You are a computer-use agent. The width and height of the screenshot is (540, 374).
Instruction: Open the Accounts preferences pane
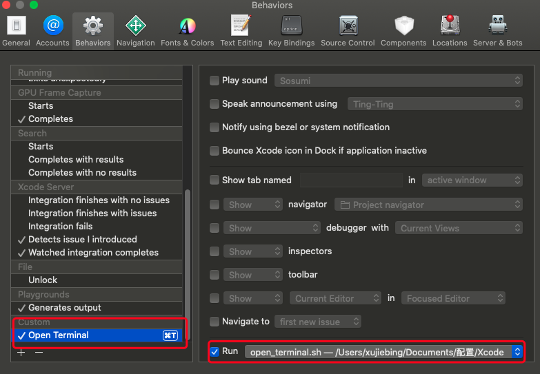52,31
